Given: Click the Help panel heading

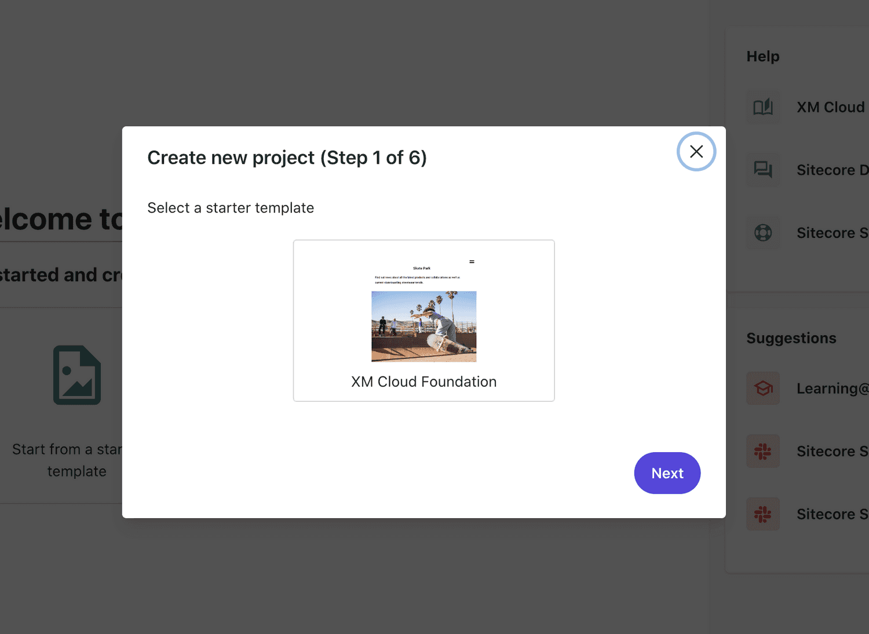Looking at the screenshot, I should [x=763, y=56].
